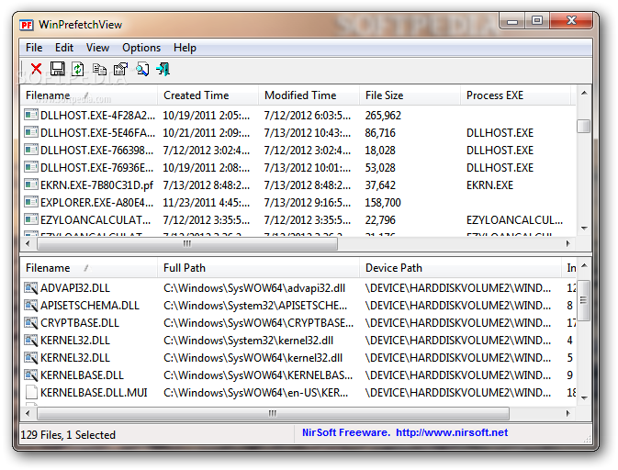Click upper pane horizontal scrollbar thumb

(x=187, y=243)
